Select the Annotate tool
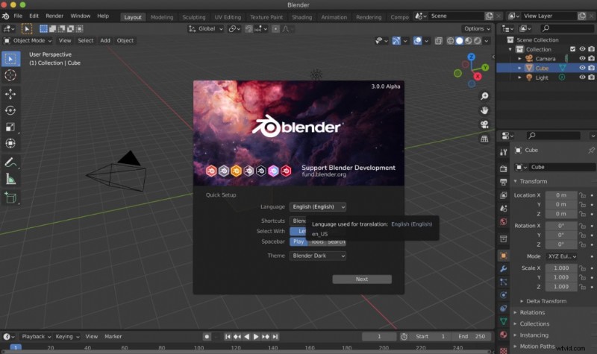 [x=10, y=162]
